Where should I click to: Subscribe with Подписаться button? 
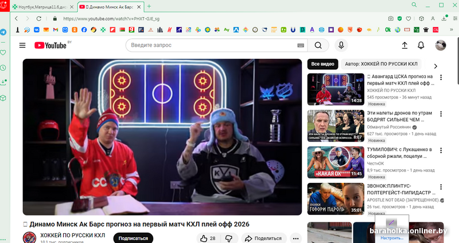coord(133,238)
